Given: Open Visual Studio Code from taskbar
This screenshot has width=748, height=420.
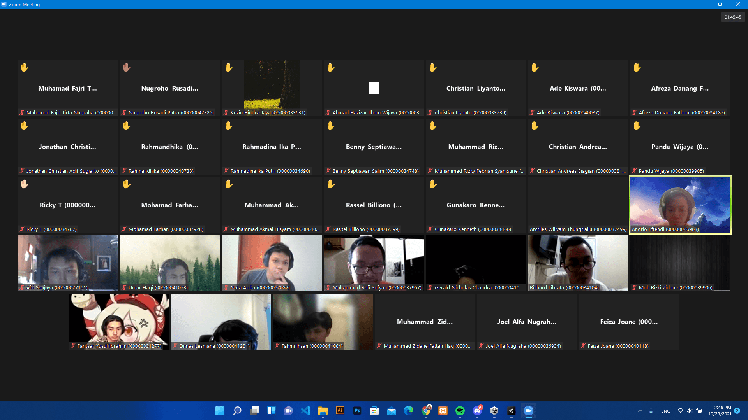Looking at the screenshot, I should coord(306,411).
